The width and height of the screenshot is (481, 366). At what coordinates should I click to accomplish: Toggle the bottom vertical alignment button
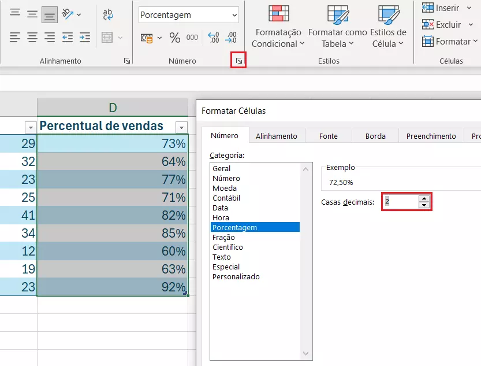click(50, 14)
